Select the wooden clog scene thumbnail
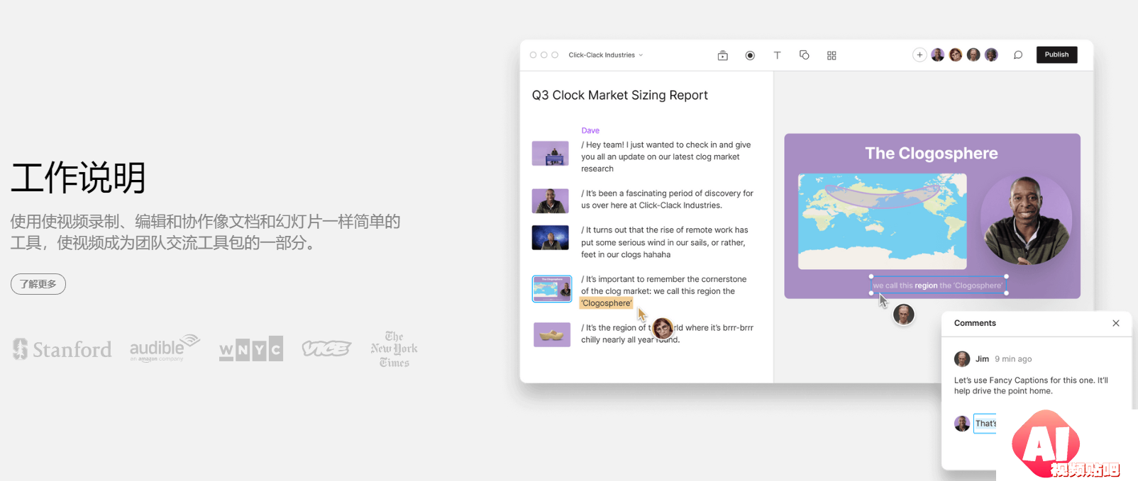The image size is (1138, 481). 552,334
